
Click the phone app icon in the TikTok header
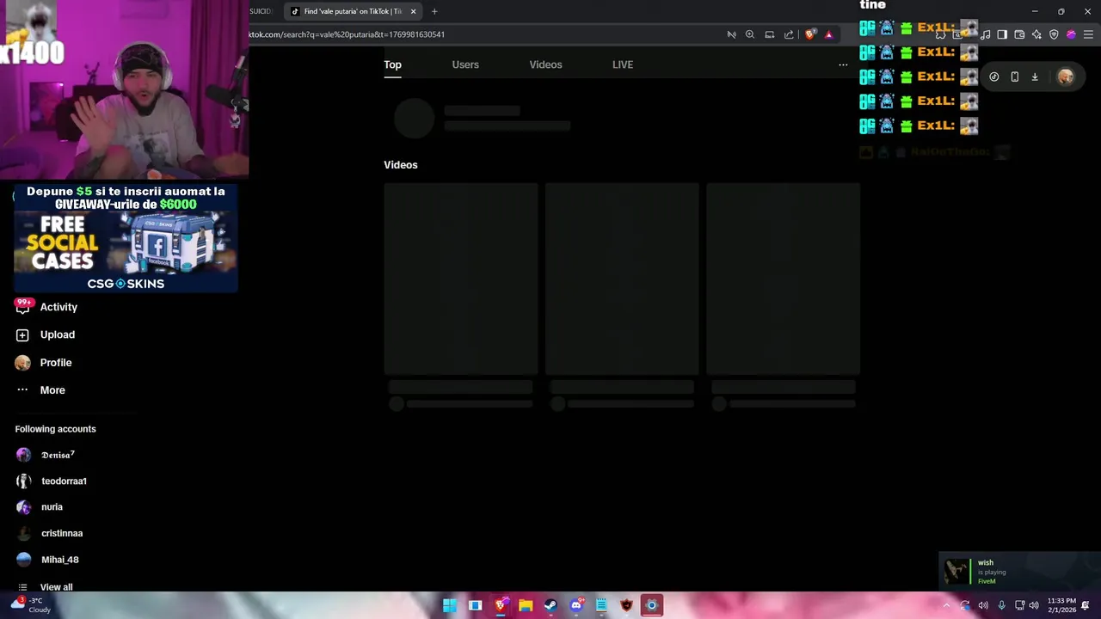pyautogui.click(x=1015, y=77)
